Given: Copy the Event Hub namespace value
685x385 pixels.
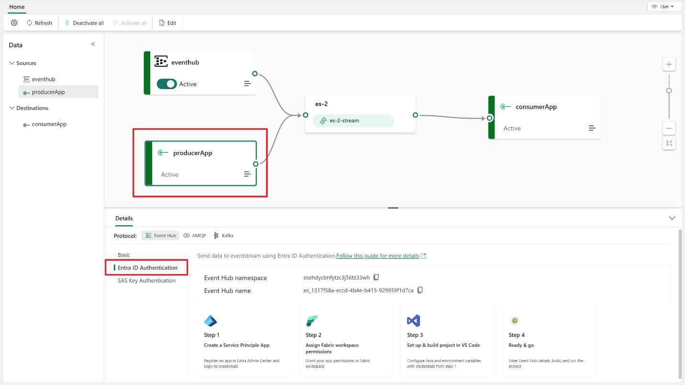Looking at the screenshot, I should pyautogui.click(x=376, y=277).
